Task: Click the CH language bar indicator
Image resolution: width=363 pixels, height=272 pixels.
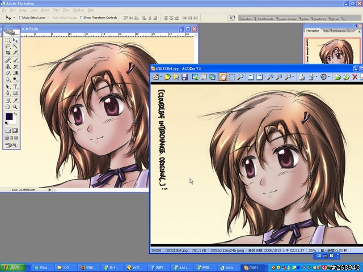Action: pos(319,256)
